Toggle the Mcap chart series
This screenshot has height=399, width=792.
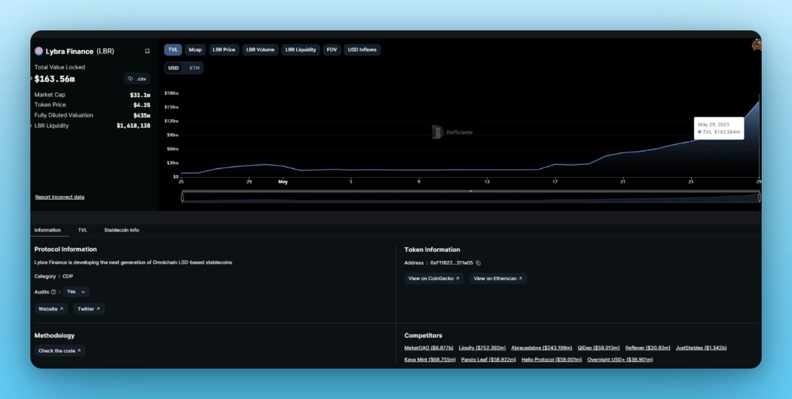195,50
